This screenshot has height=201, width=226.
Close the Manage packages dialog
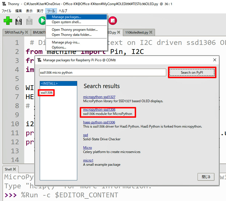215,60
